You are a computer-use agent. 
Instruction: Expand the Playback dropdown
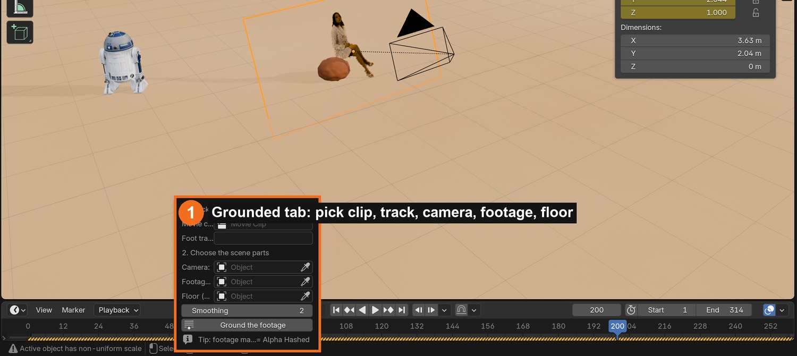point(118,310)
